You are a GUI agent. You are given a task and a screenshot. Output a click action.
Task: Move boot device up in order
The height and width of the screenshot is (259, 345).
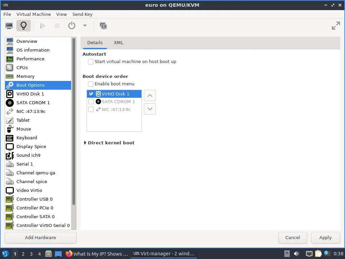coord(150,95)
